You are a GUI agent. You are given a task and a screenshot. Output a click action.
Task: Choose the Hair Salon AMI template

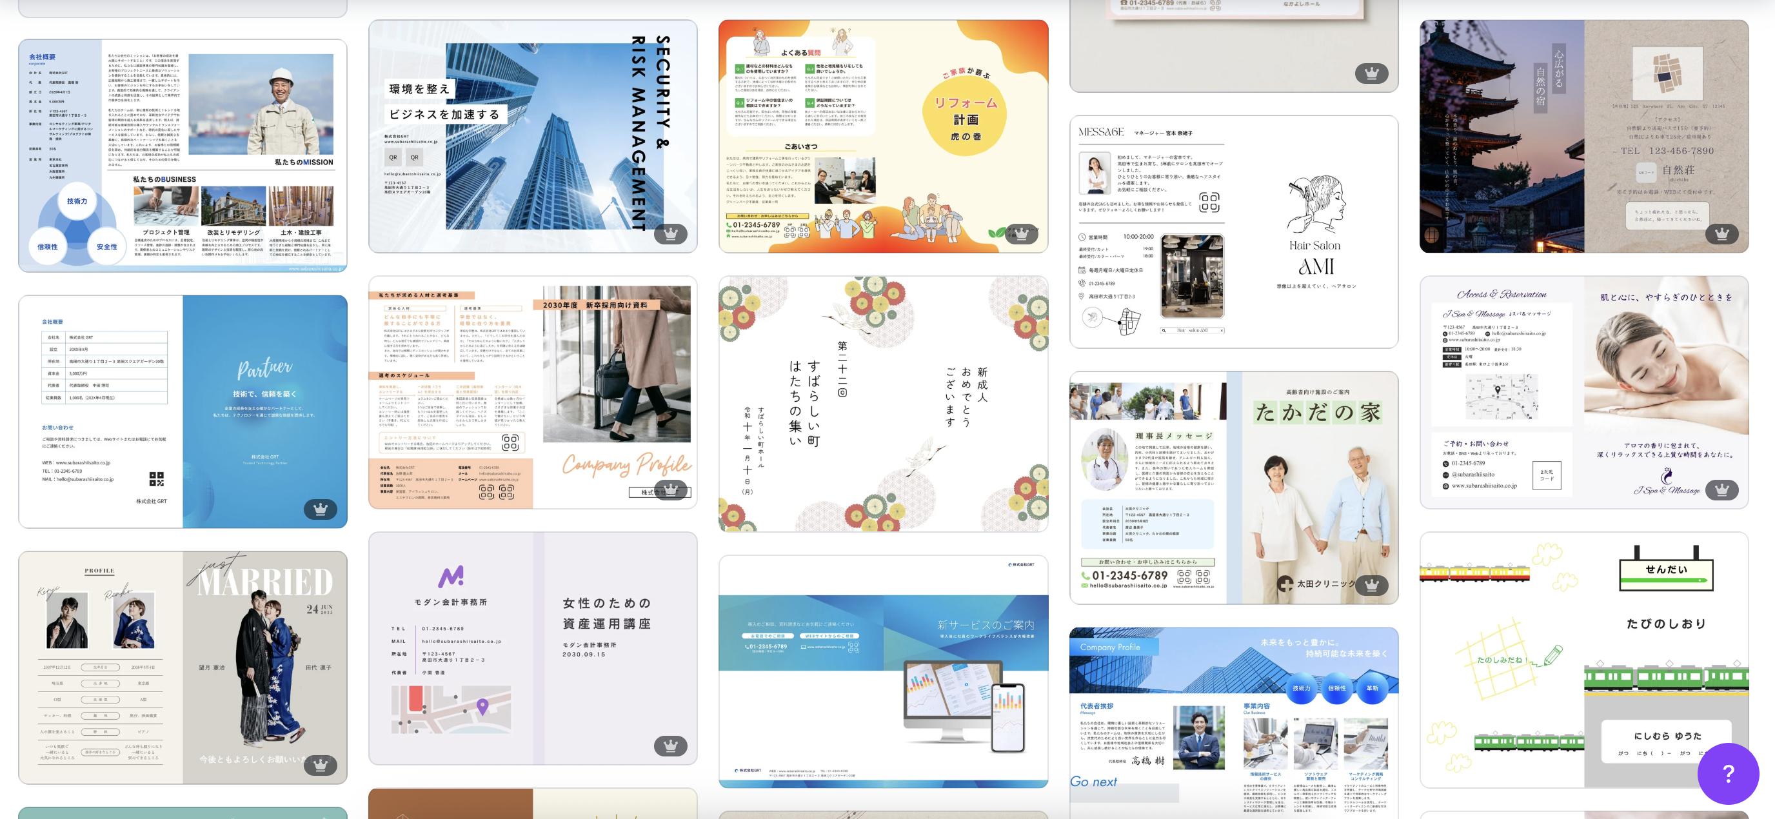1233,232
